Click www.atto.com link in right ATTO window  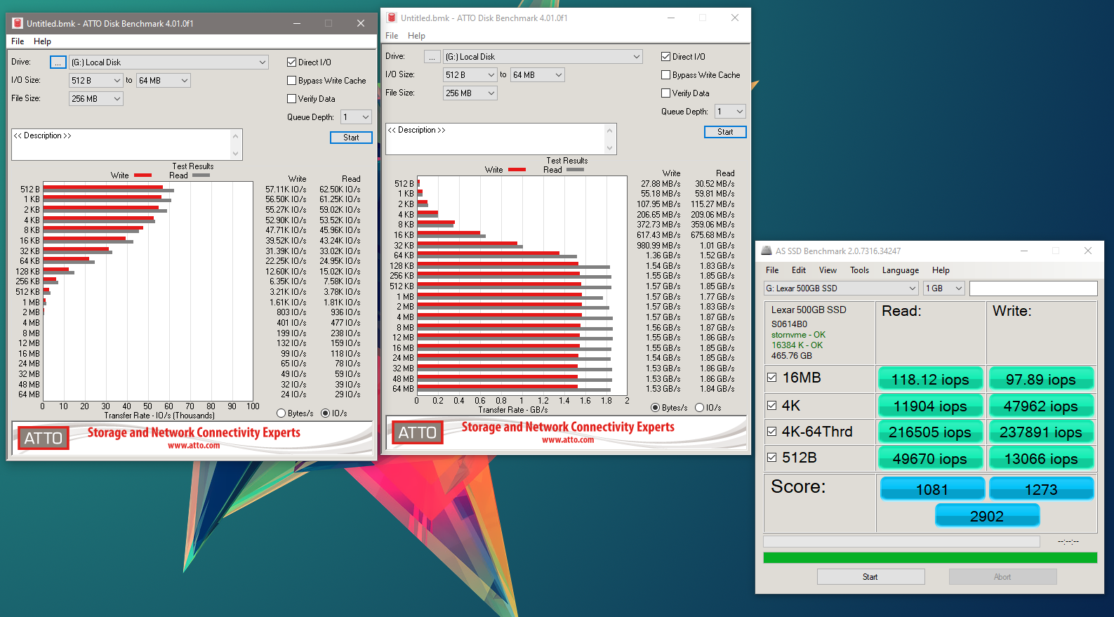(568, 440)
